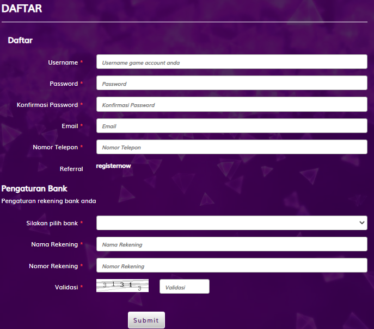Click the Nama Rekening field
This screenshot has width=374, height=329.
pos(231,244)
